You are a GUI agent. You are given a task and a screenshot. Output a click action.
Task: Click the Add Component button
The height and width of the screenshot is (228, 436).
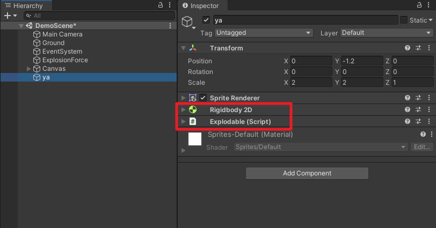pyautogui.click(x=307, y=173)
